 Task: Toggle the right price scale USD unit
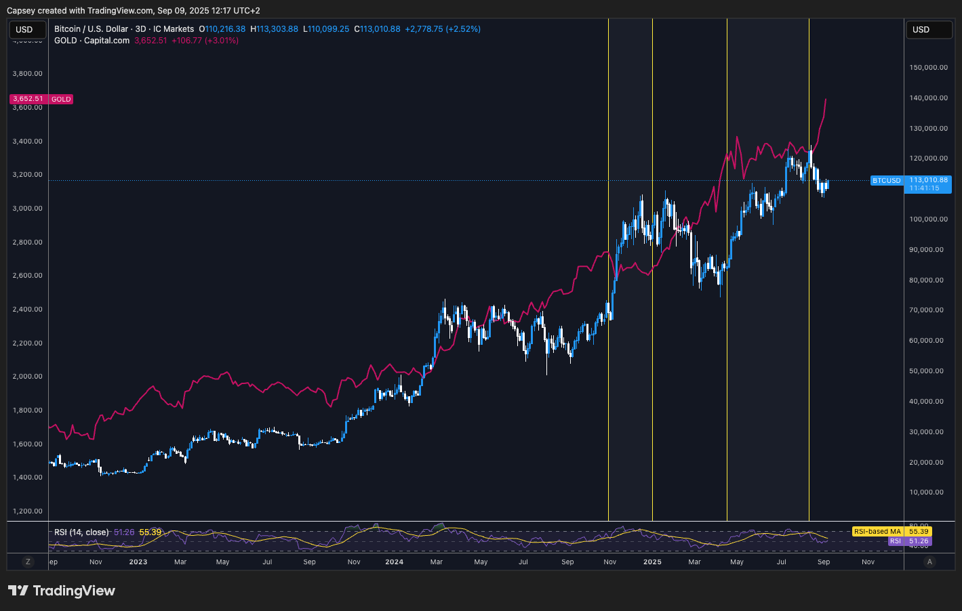[929, 29]
